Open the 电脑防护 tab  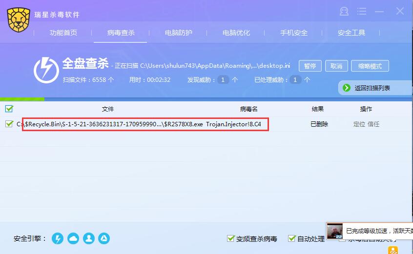click(x=179, y=33)
